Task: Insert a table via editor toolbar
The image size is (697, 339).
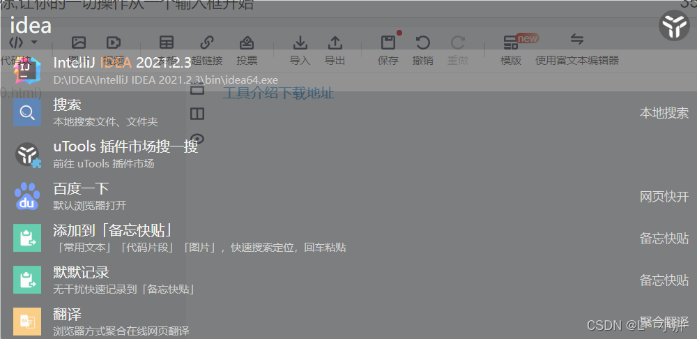Action: click(167, 43)
